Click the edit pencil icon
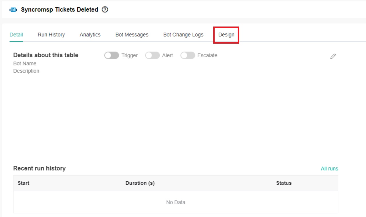Viewport: 366px width, 217px height. tap(333, 56)
